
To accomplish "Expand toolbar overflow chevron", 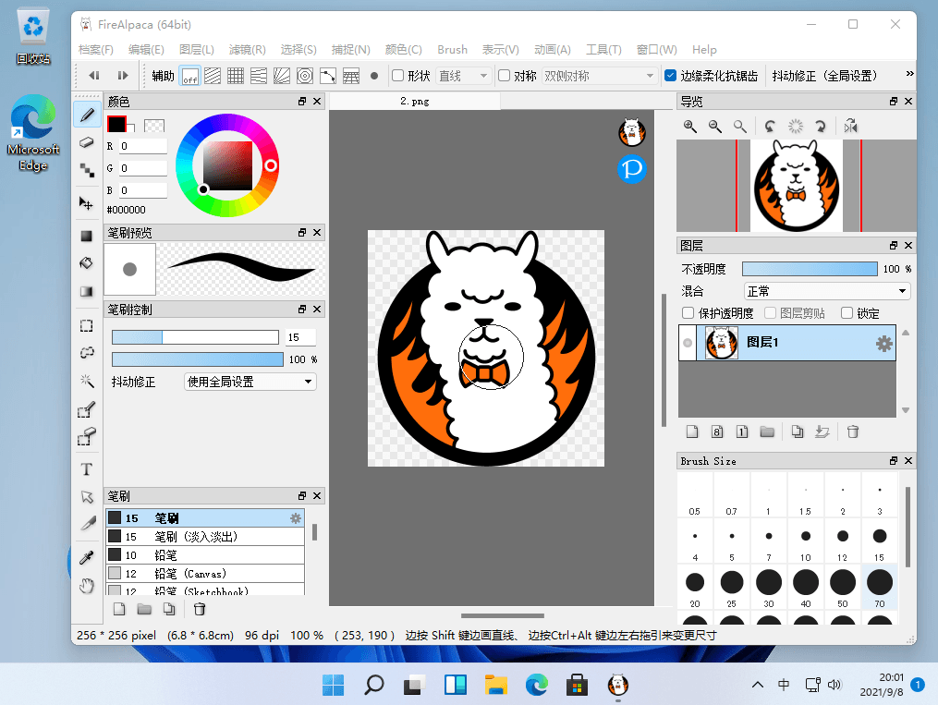I will pos(909,74).
